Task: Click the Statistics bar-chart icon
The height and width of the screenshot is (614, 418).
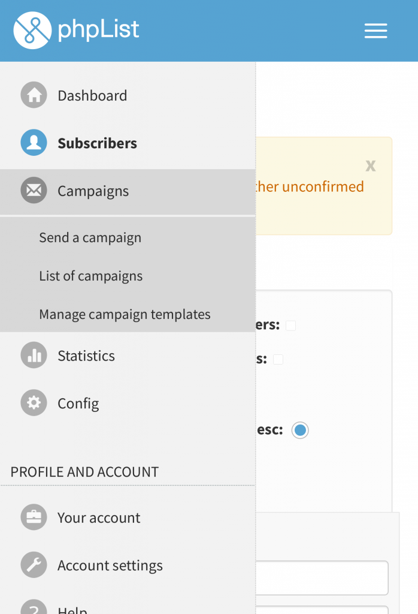Action: [34, 355]
